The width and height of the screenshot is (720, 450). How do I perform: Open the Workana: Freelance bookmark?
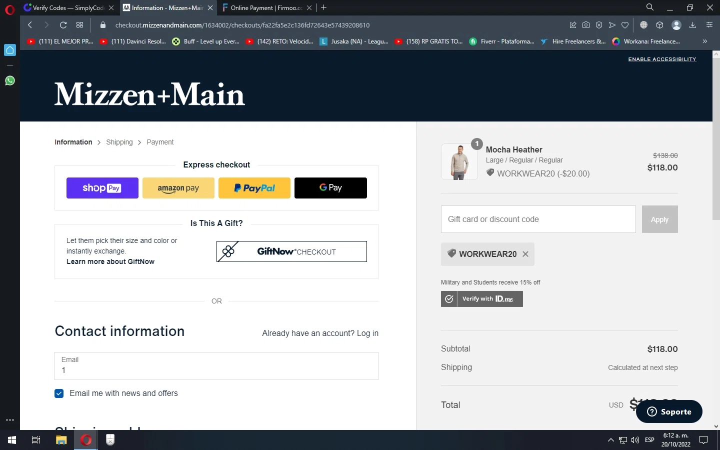[646, 41]
